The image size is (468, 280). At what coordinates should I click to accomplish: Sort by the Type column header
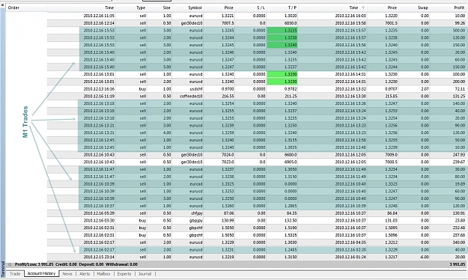click(x=141, y=7)
